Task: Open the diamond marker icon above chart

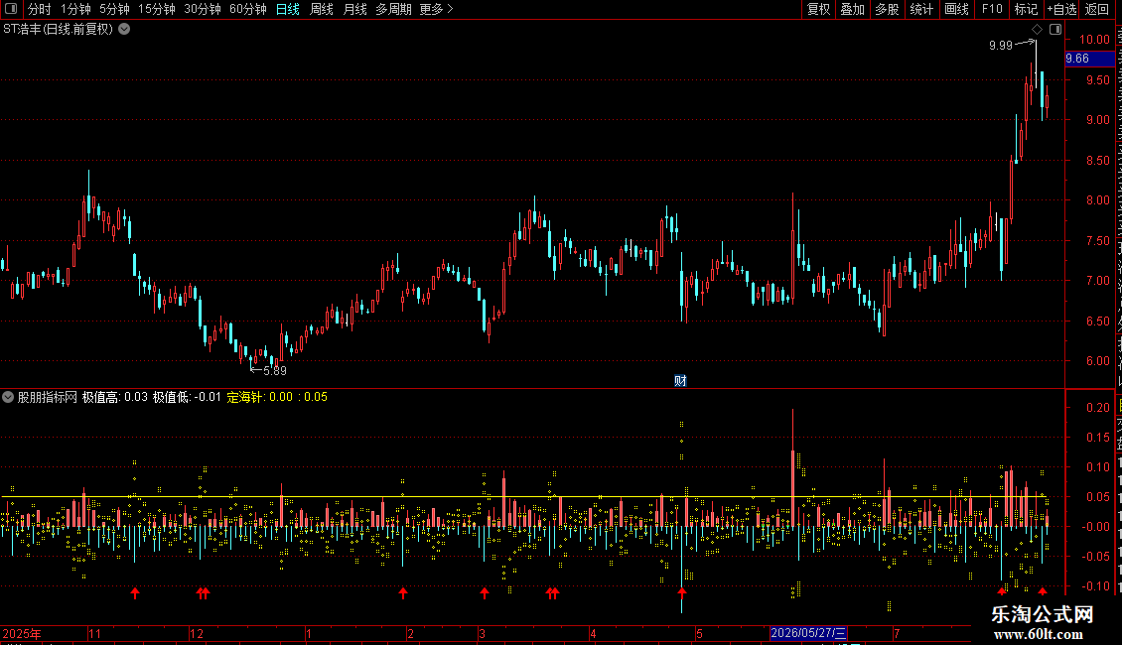Action: [x=1037, y=30]
